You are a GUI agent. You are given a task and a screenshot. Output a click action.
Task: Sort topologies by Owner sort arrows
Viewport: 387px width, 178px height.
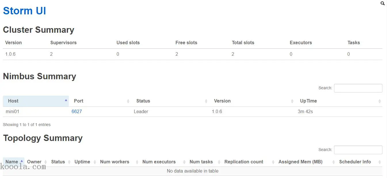pos(45,162)
